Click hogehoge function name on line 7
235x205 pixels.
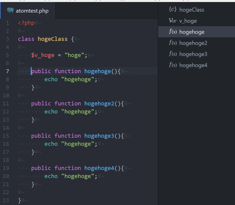[x=97, y=71]
